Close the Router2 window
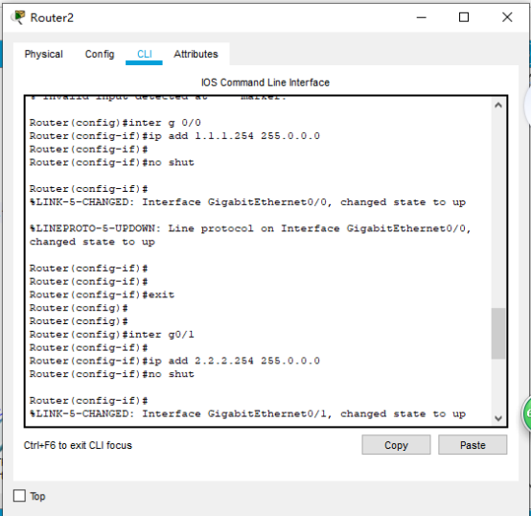 pyautogui.click(x=507, y=17)
